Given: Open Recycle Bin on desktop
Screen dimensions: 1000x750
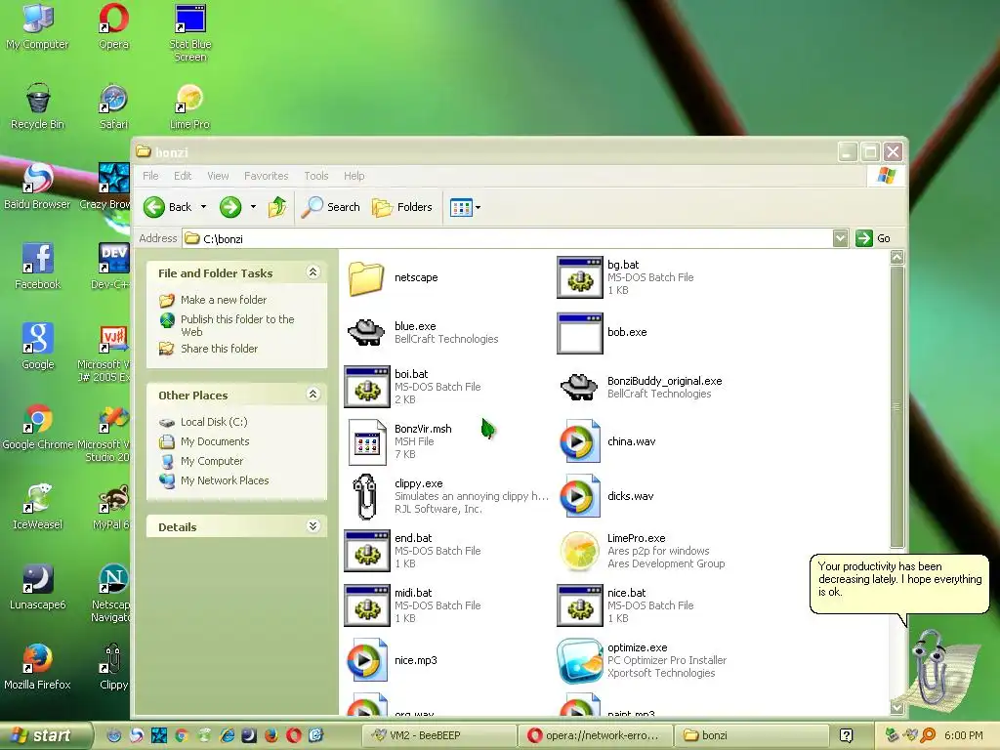Looking at the screenshot, I should [38, 106].
